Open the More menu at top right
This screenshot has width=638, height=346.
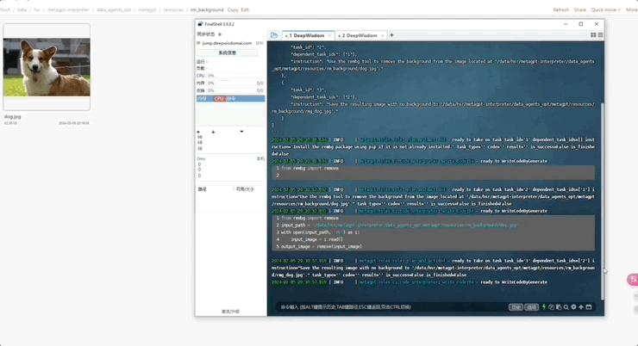[631, 9]
